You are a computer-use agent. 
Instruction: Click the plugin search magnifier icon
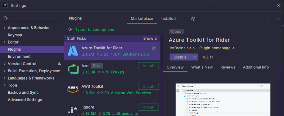[70, 30]
